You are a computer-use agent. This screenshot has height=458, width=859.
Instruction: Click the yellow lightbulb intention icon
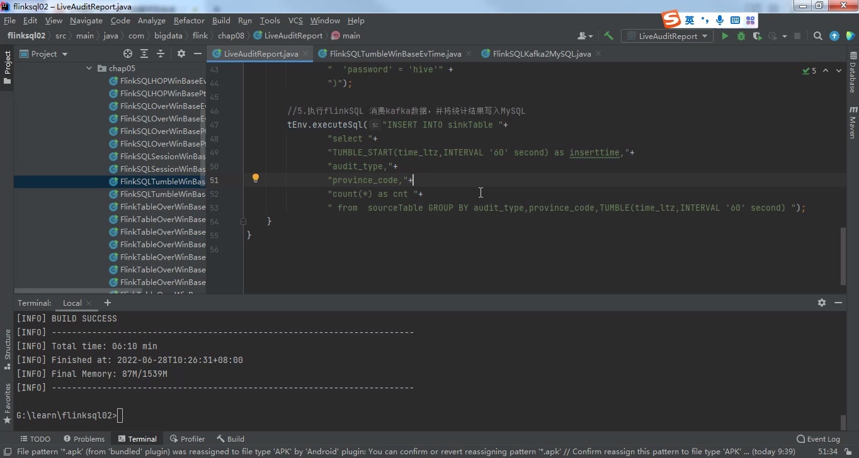pos(256,179)
